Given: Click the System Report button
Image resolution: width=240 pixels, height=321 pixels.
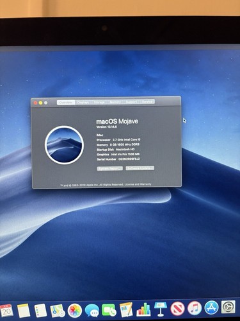Looking at the screenshot, I should tap(110, 169).
